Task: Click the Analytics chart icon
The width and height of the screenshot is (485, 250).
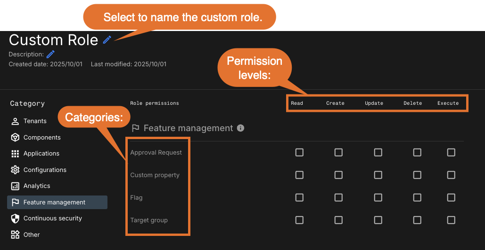Action: point(15,186)
